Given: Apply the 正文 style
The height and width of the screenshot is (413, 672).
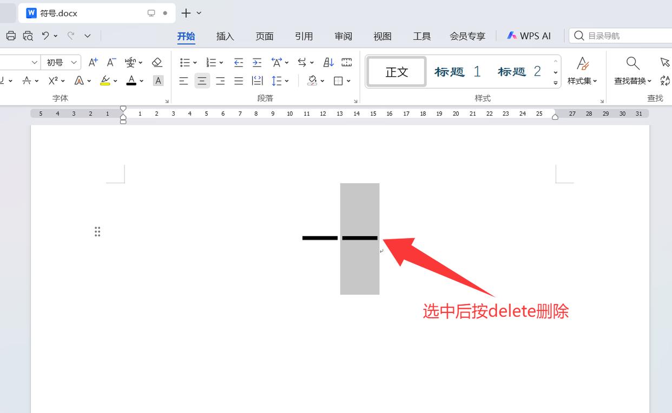Looking at the screenshot, I should point(397,72).
